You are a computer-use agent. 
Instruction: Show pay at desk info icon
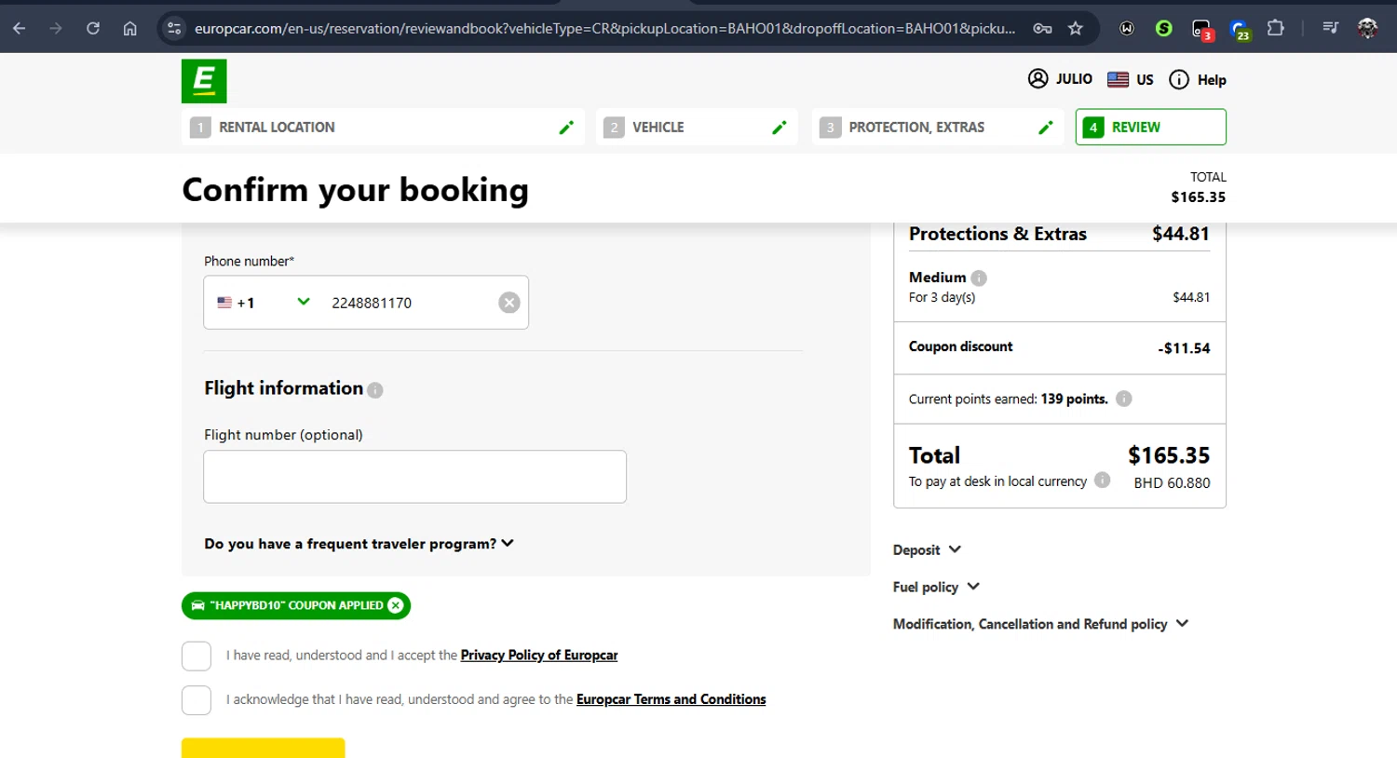point(1103,481)
